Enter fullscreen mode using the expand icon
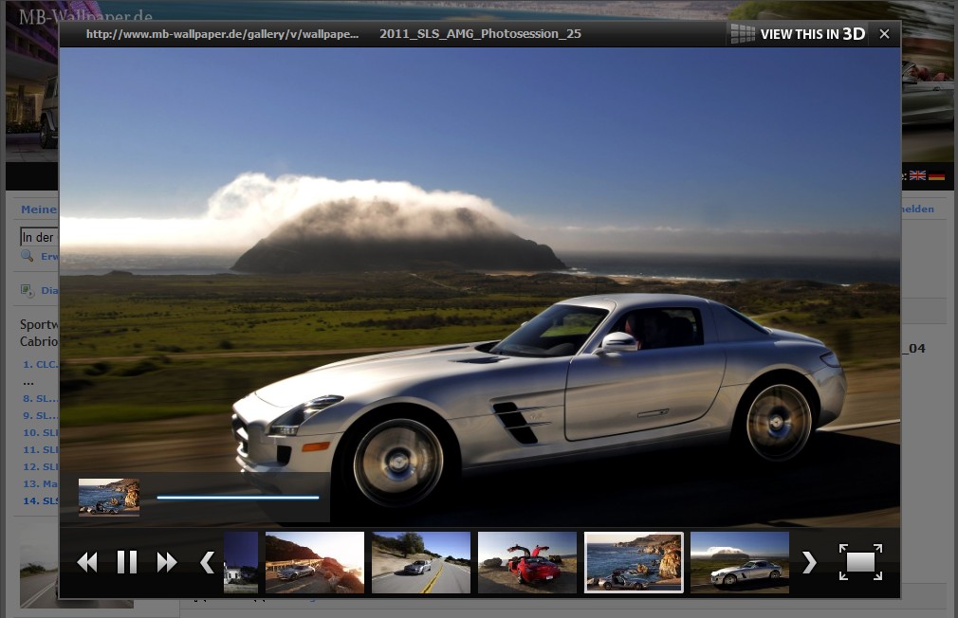Screen dimensions: 958x618 click(x=860, y=562)
